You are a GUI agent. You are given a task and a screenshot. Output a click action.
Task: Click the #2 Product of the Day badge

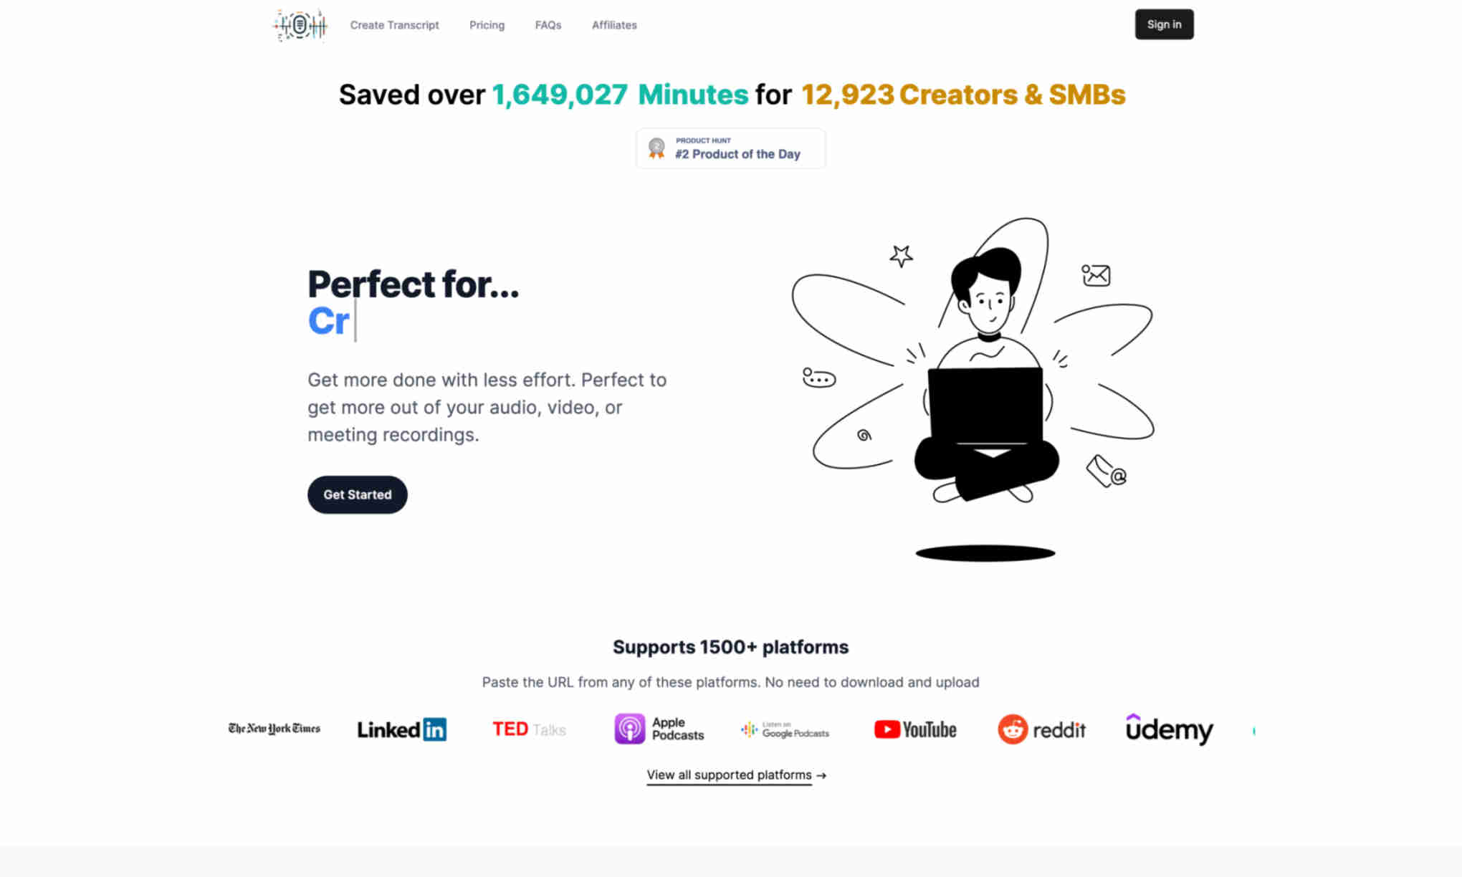tap(730, 148)
